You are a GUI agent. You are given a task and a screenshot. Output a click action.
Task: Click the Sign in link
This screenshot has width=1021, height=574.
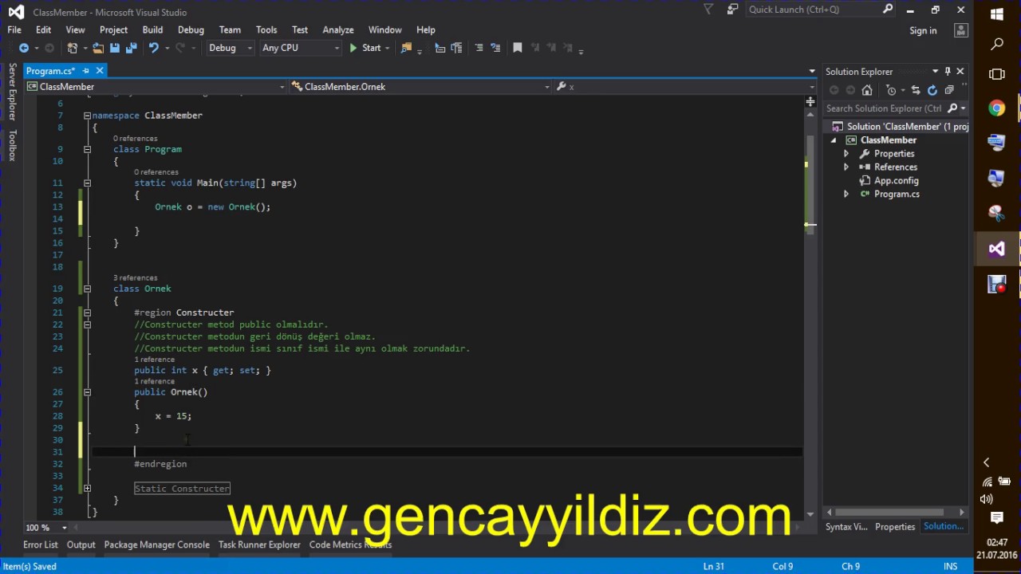coord(923,30)
